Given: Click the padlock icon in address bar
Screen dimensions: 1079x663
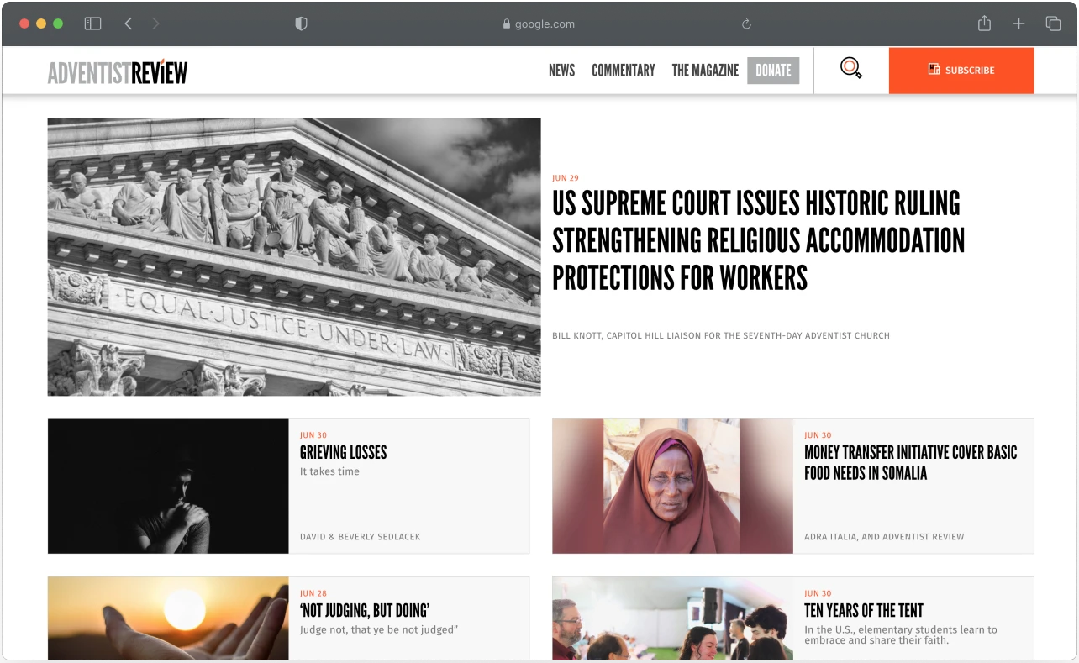Looking at the screenshot, I should pyautogui.click(x=507, y=24).
